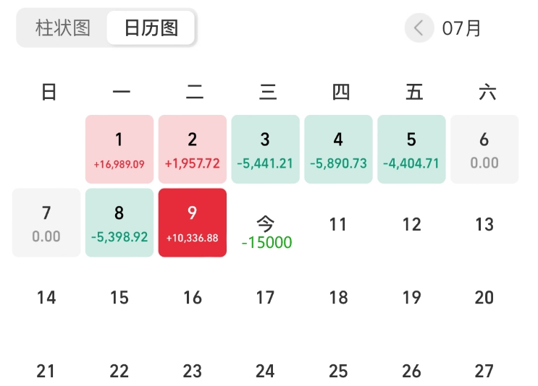The width and height of the screenshot is (538, 386).
Task: Switch to 柱状图 bar chart tab
Action: 63,27
